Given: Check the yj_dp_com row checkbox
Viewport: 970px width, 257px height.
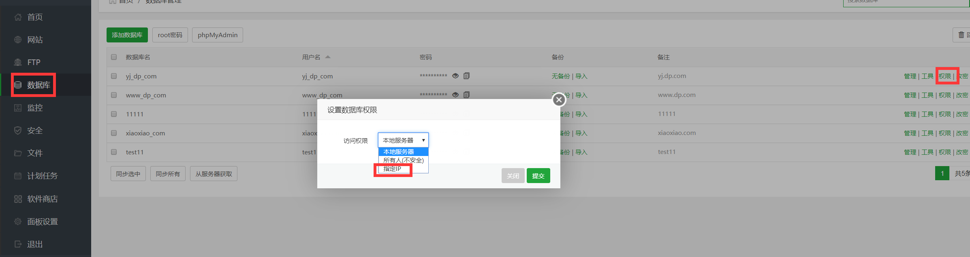Looking at the screenshot, I should coord(114,76).
